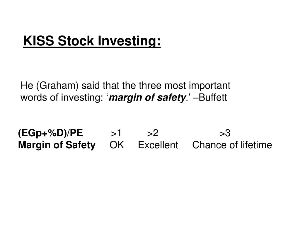The image size is (300, 225).
Task: Click the 'OK' rating text
Action: (x=117, y=145)
